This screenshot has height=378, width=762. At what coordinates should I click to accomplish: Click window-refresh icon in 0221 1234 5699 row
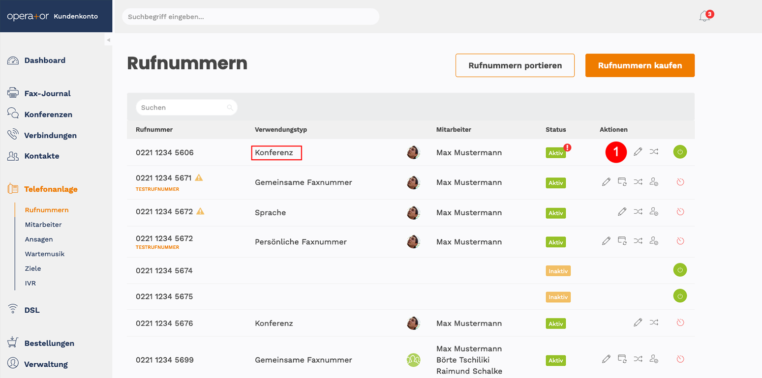pos(622,359)
